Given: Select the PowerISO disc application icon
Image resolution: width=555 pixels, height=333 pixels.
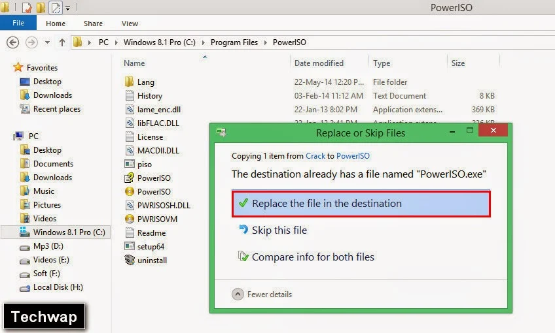Looking at the screenshot, I should [x=130, y=192].
